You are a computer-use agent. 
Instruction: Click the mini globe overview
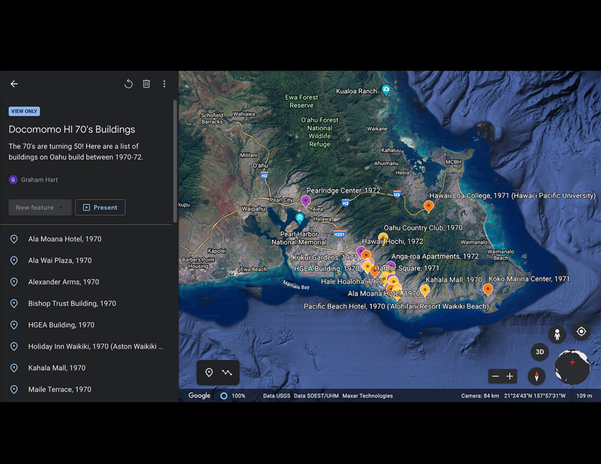click(572, 367)
